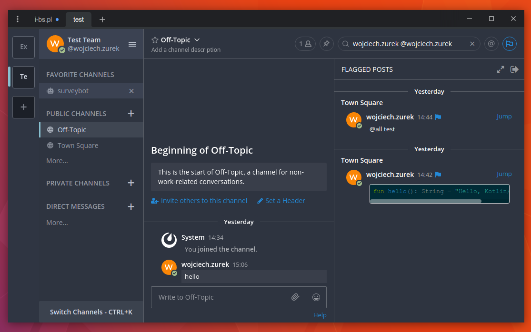Close the Flagged Posts sidebar

pos(514,69)
